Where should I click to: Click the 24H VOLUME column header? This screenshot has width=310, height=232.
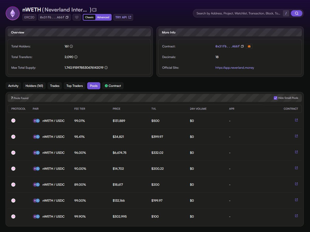coord(198,109)
